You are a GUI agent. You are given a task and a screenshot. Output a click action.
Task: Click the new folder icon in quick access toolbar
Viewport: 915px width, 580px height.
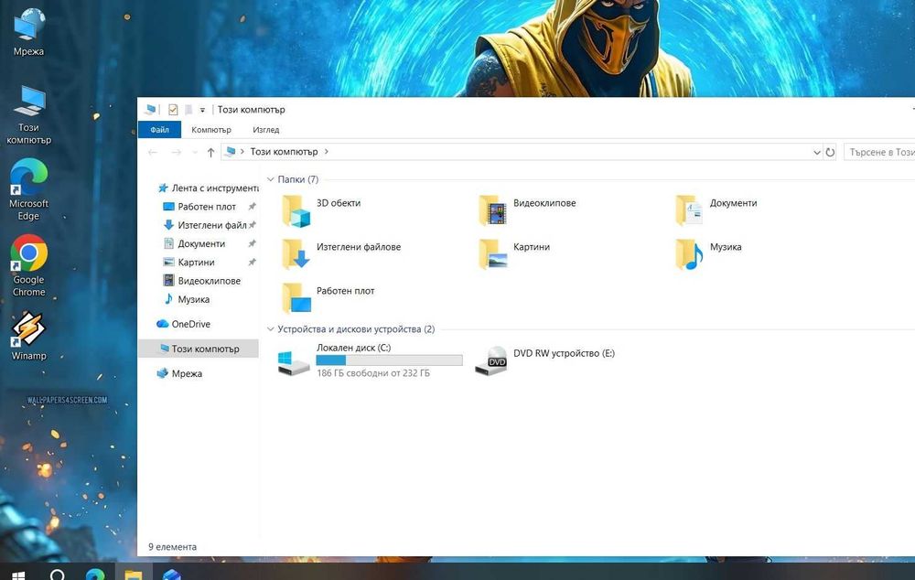click(188, 110)
